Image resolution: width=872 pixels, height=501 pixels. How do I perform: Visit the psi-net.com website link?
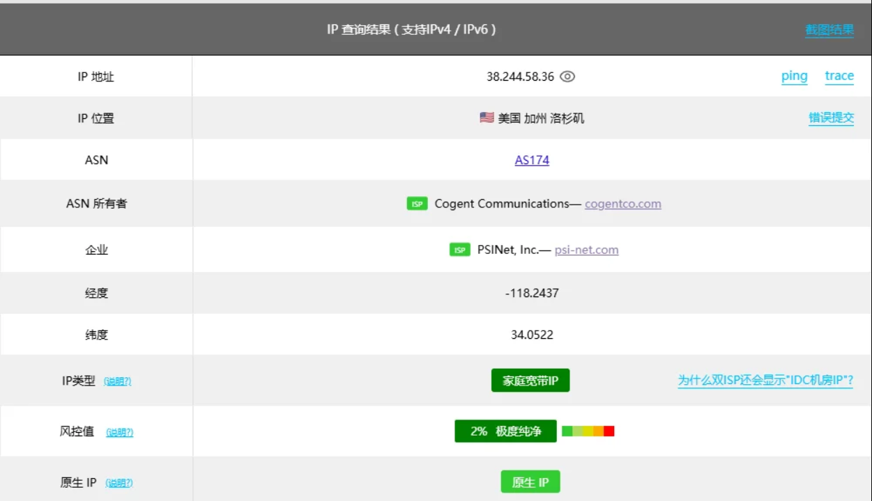(586, 249)
